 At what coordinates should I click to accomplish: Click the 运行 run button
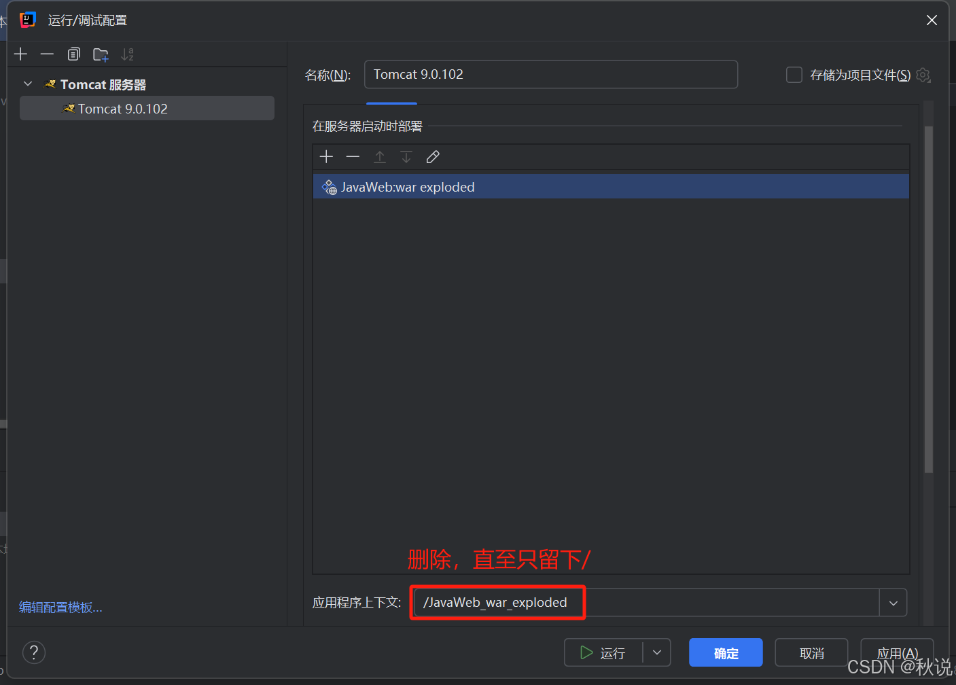(x=603, y=653)
